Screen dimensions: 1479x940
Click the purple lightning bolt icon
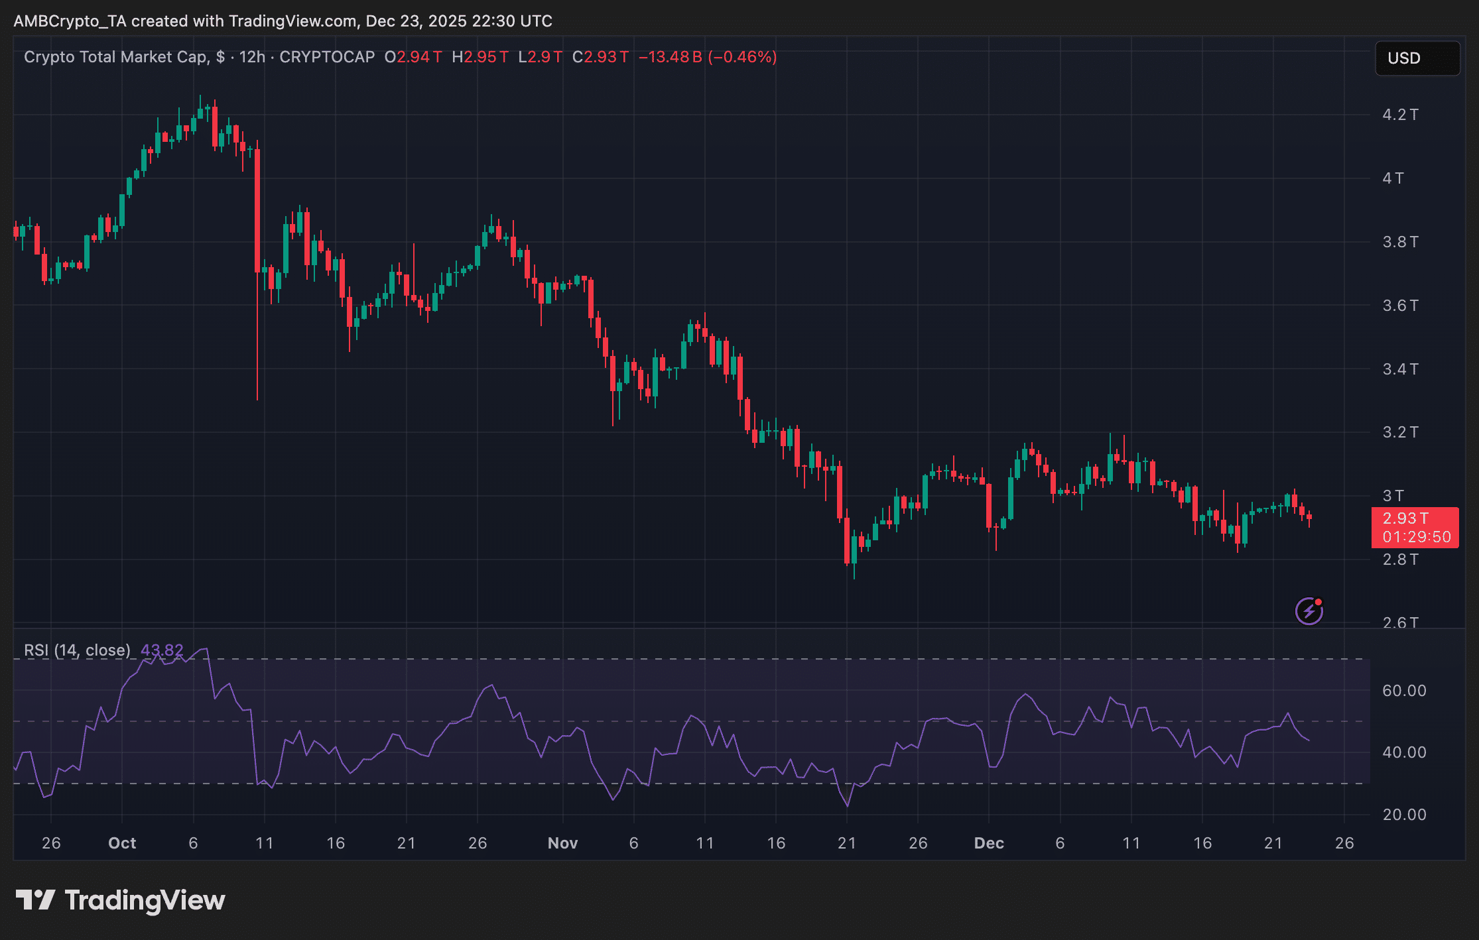pyautogui.click(x=1308, y=611)
